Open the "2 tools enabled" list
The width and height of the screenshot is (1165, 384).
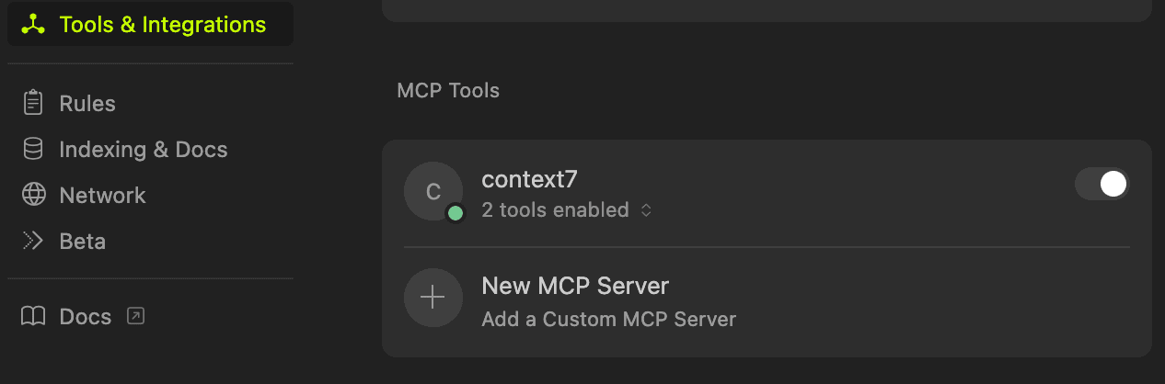point(555,210)
